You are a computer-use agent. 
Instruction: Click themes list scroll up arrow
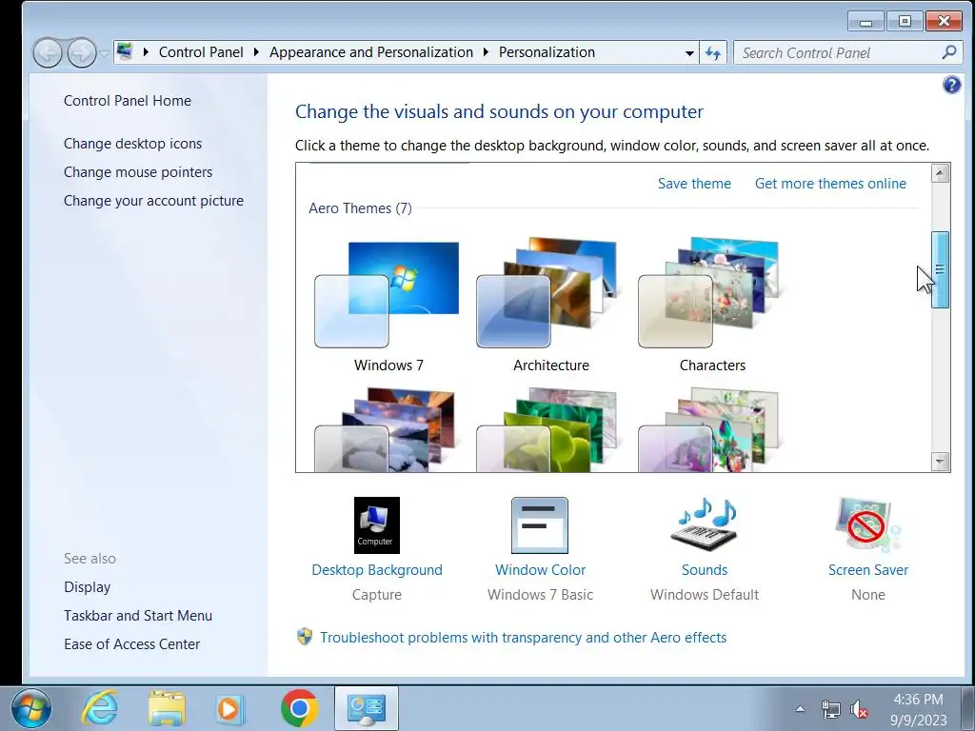pyautogui.click(x=940, y=172)
